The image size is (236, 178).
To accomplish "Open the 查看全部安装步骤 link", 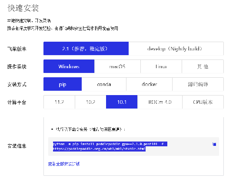I will (64, 164).
